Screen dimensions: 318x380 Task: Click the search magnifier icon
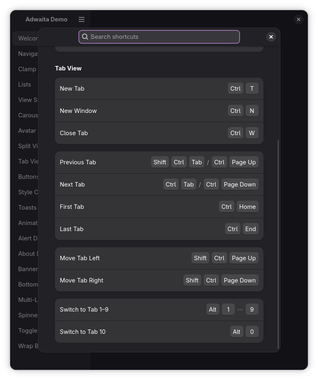(x=85, y=37)
